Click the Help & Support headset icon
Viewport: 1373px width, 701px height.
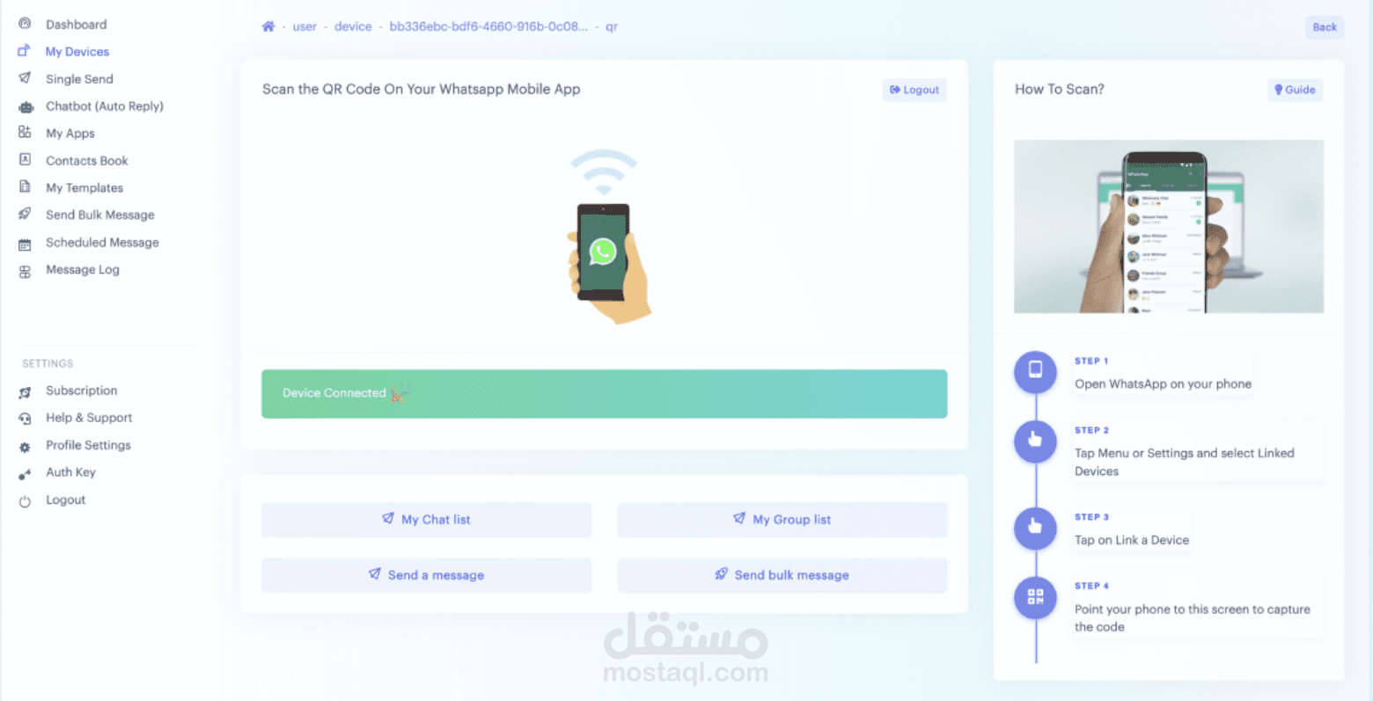click(25, 419)
